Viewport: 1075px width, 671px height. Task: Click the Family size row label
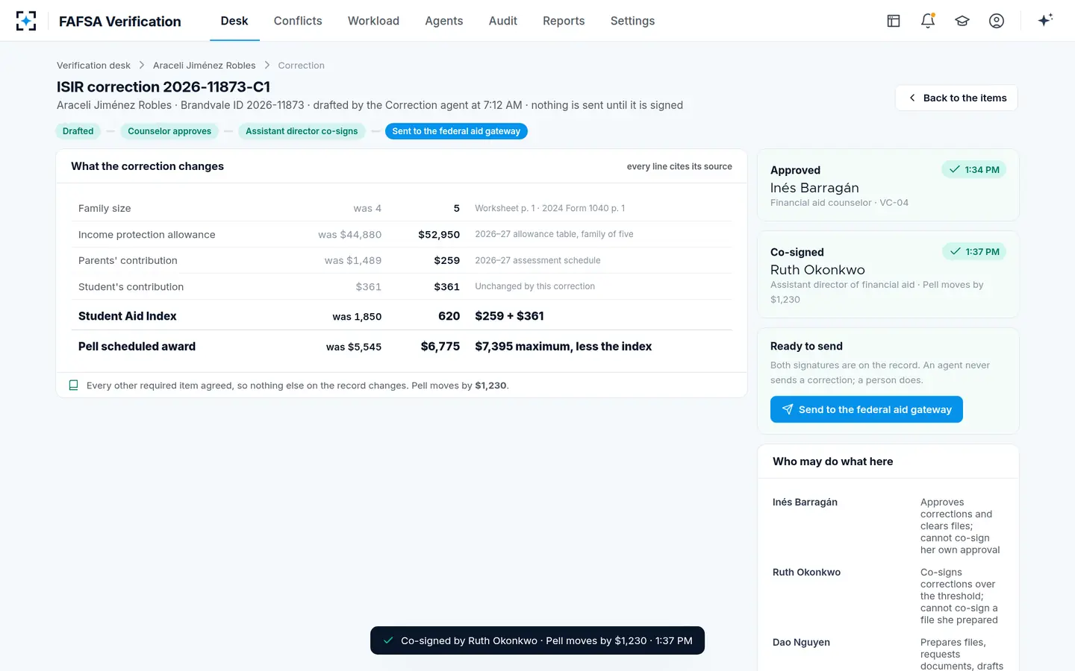coord(105,209)
